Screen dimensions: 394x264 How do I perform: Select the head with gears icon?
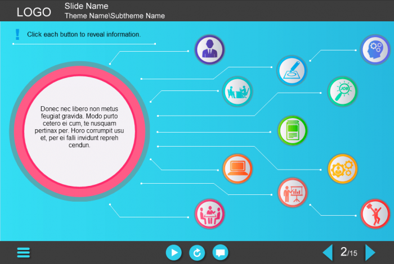click(374, 49)
